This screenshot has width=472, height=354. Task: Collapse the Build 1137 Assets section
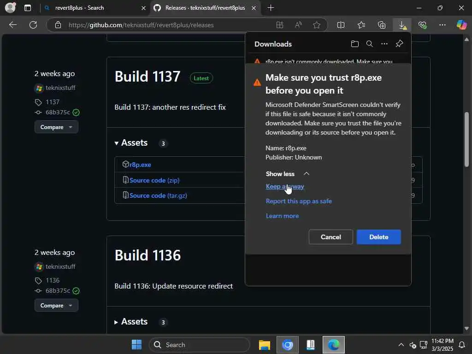pyautogui.click(x=131, y=143)
